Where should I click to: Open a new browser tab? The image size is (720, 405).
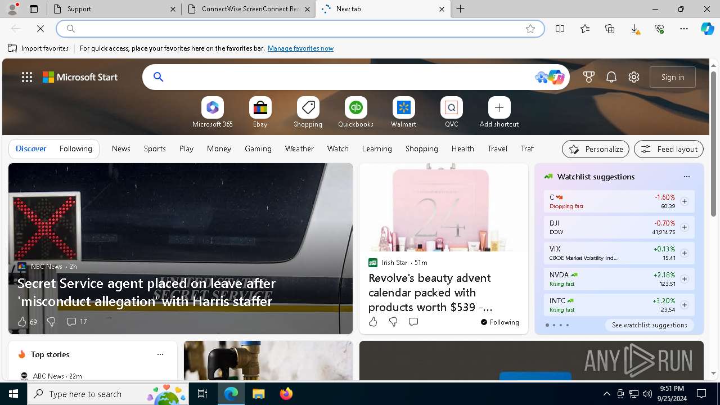click(x=460, y=9)
